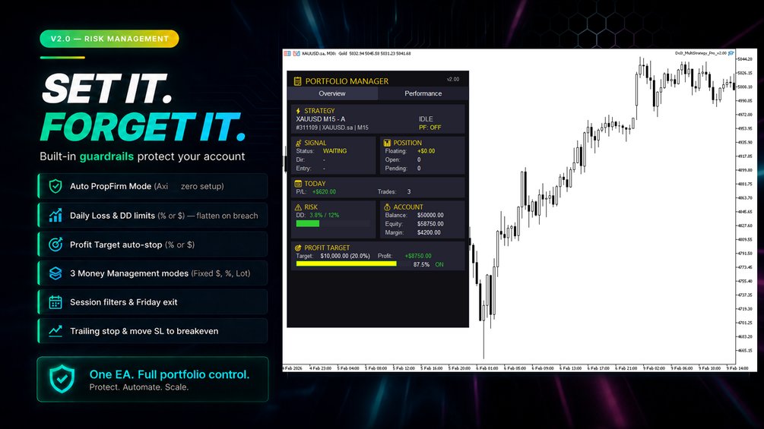764x429 pixels.
Task: Click the calendar icon for Session filters
Action: 55,302
